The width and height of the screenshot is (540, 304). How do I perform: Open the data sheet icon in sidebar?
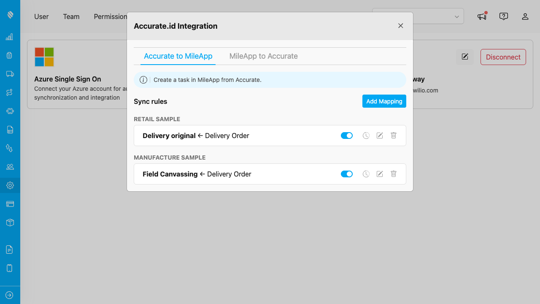(x=10, y=130)
